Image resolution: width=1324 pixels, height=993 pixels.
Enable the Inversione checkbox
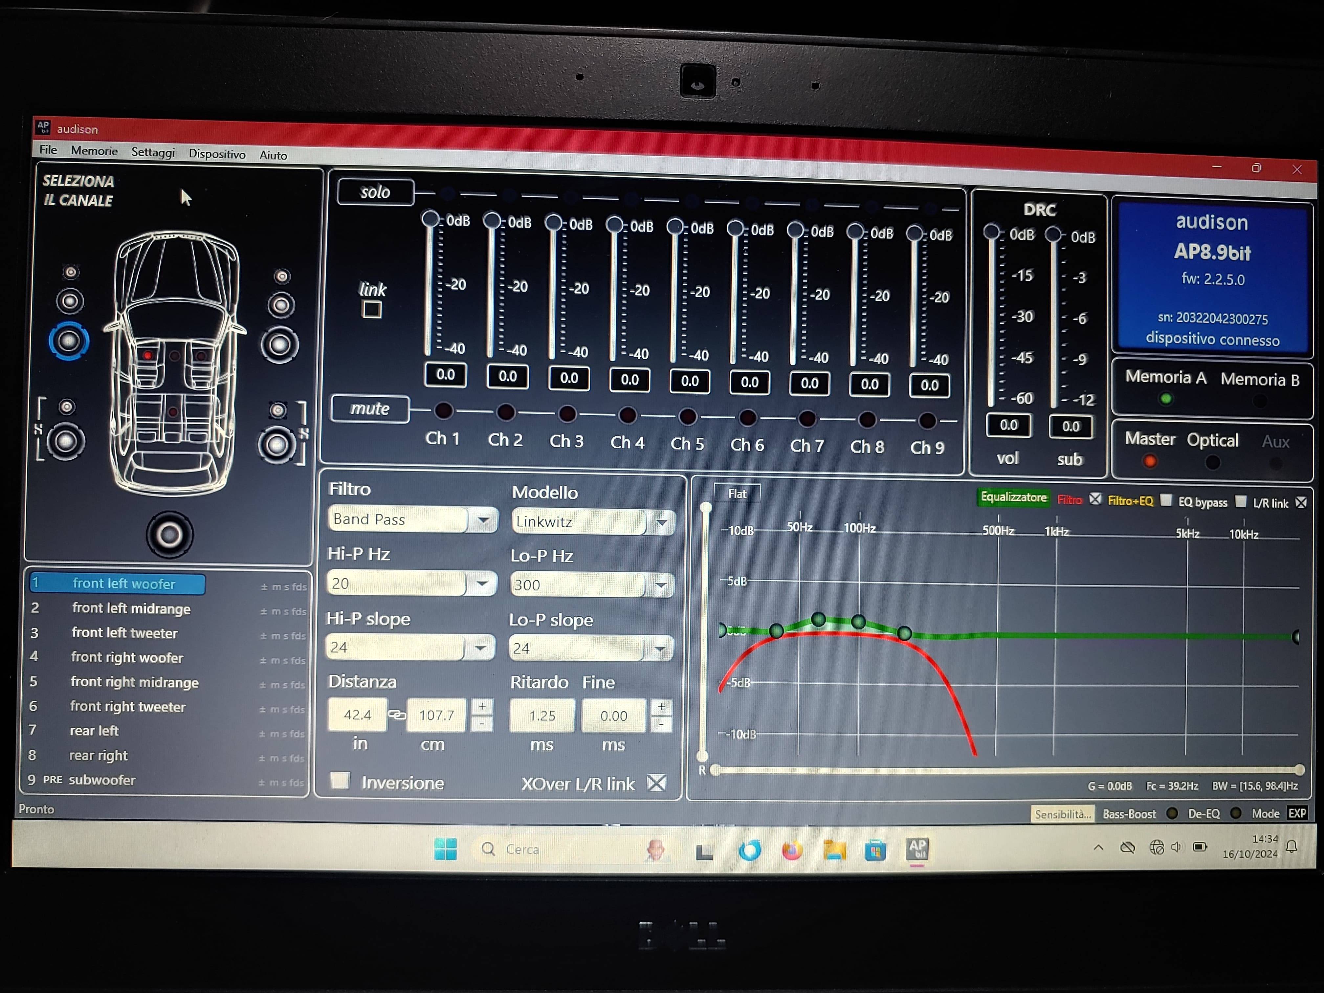click(340, 780)
